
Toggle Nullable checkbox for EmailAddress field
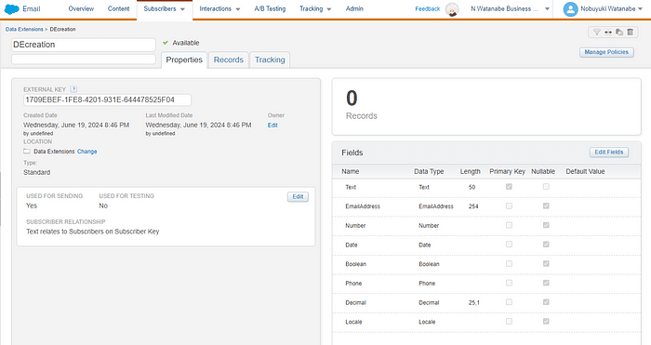(x=546, y=206)
